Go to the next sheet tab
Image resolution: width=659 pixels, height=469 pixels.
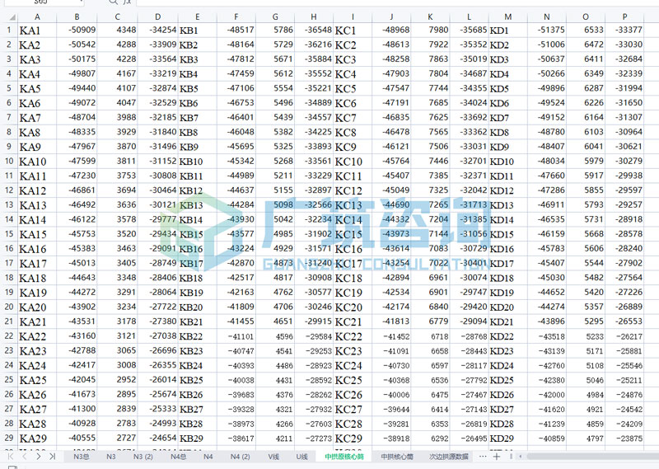click(38, 457)
